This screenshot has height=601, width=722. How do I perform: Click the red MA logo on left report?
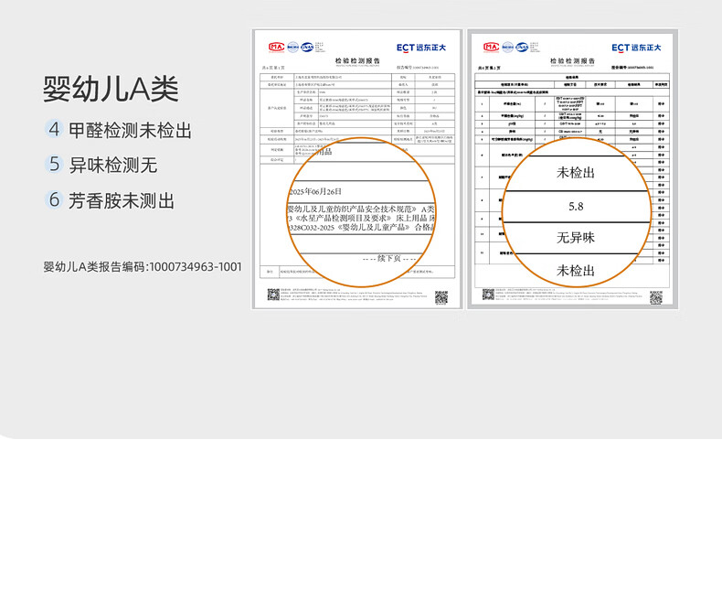276,47
